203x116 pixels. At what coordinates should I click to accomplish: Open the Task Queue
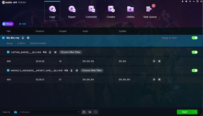tap(150, 12)
